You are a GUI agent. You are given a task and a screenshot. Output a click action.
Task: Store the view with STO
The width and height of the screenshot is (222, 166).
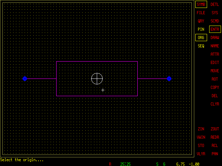[x=201, y=146]
